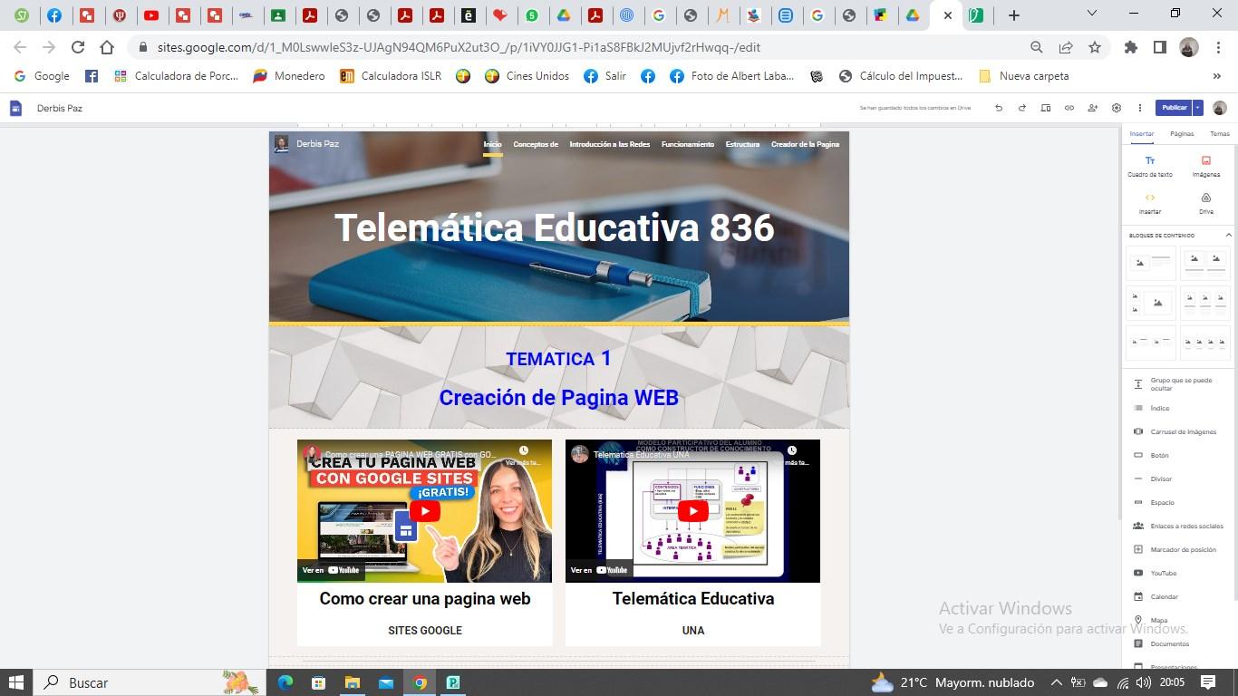The height and width of the screenshot is (696, 1238).
Task: Insert a text box (Cuadro de texto)
Action: (1150, 166)
